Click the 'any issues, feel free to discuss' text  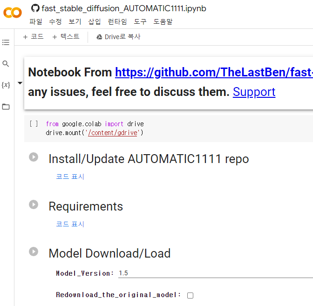pyautogui.click(x=129, y=92)
